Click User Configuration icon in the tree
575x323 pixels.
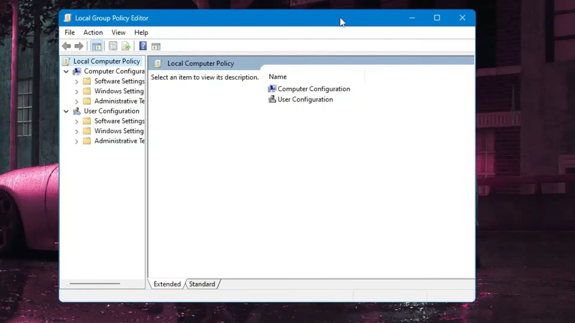click(x=77, y=111)
